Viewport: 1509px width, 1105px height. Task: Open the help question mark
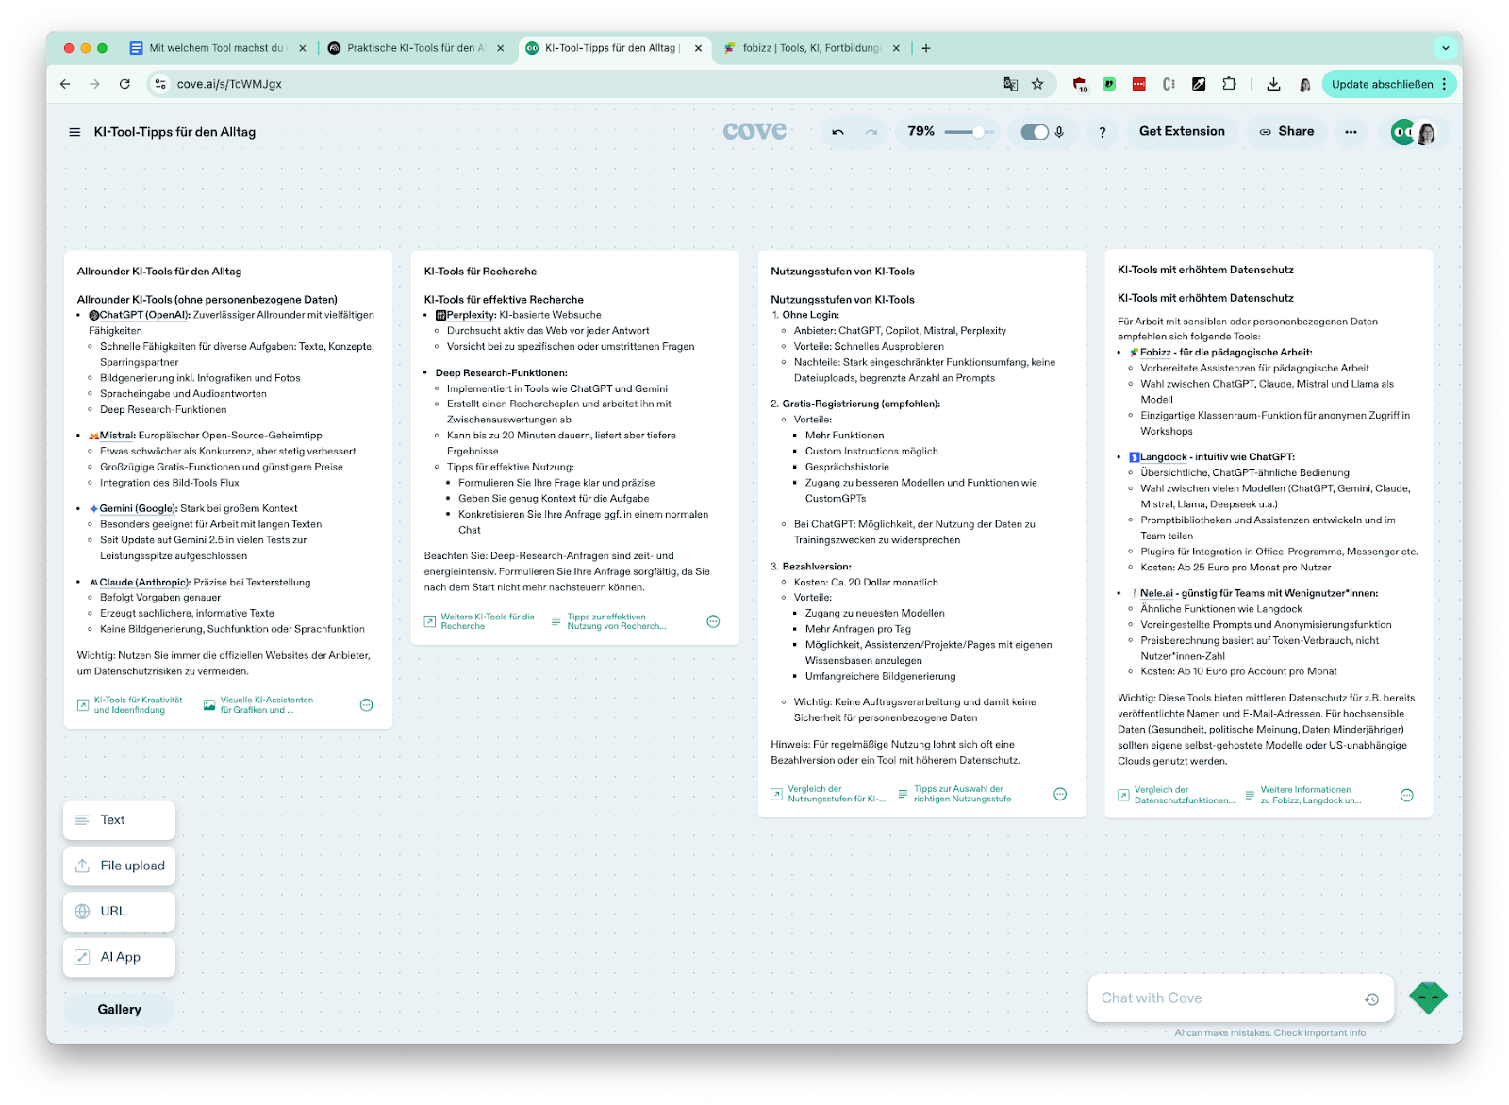1102,132
